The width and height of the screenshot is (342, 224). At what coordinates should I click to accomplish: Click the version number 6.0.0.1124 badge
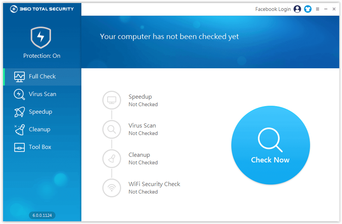(x=42, y=215)
